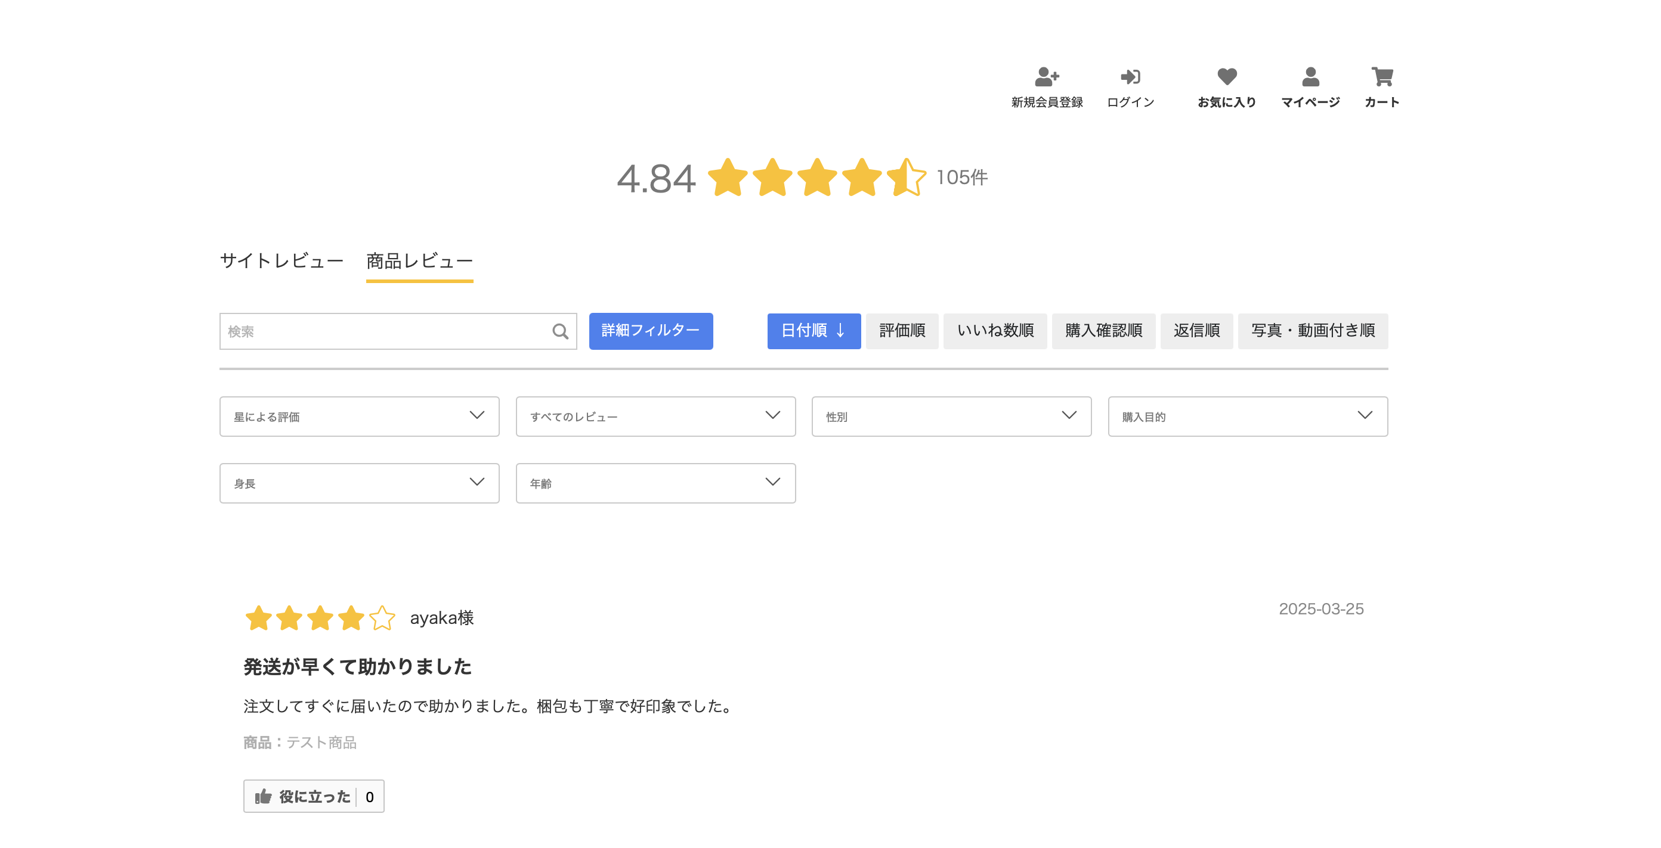Click the login arrow icon
Screen dimensions: 1661x848
[x=1130, y=77]
